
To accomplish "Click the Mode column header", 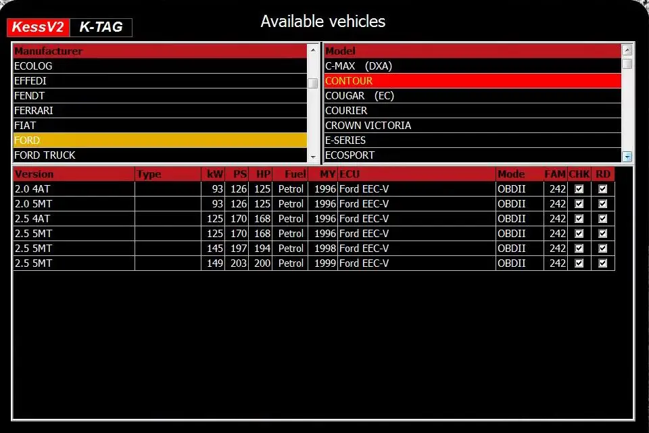I will click(520, 174).
